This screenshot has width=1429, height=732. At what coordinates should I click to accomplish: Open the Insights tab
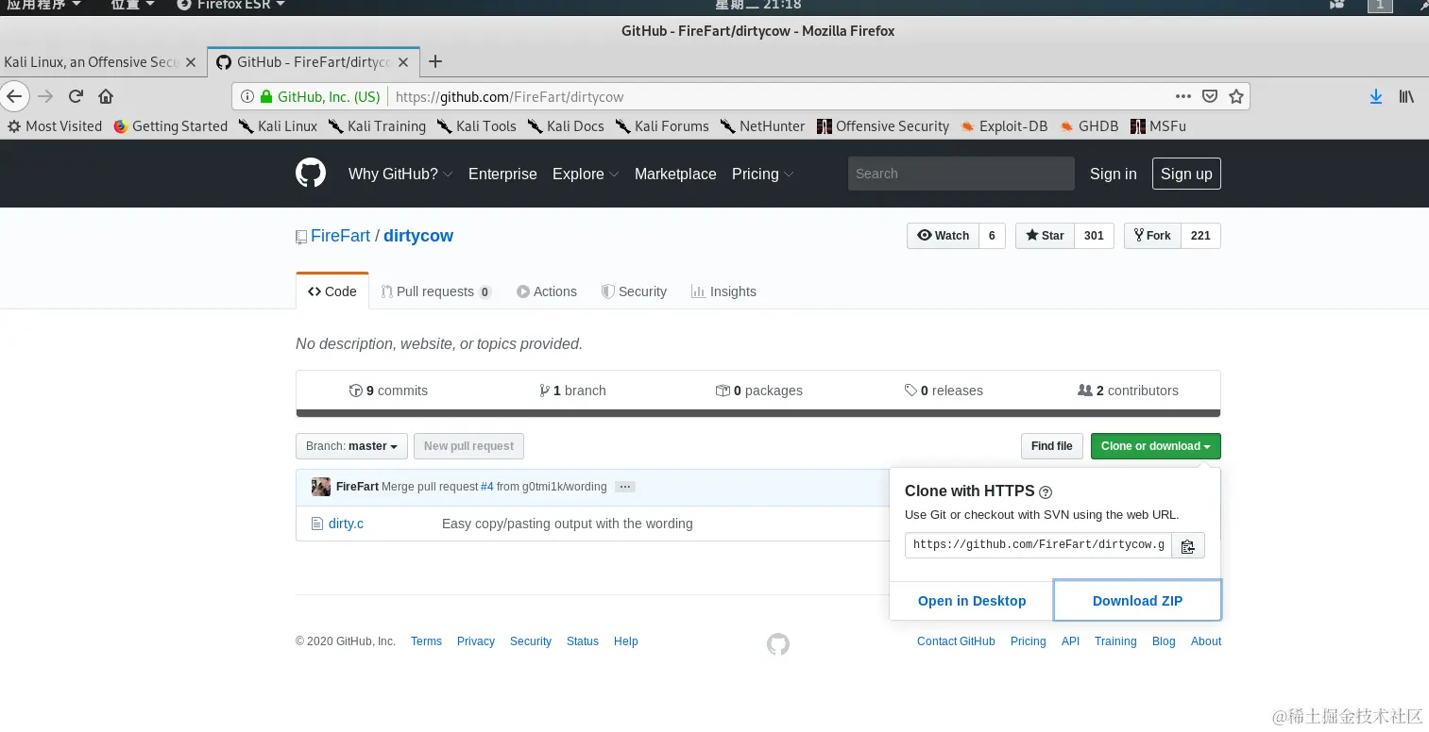(x=723, y=291)
